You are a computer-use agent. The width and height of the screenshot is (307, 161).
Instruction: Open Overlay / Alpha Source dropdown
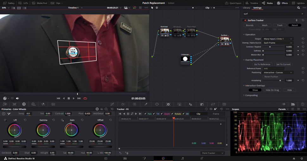click(278, 43)
